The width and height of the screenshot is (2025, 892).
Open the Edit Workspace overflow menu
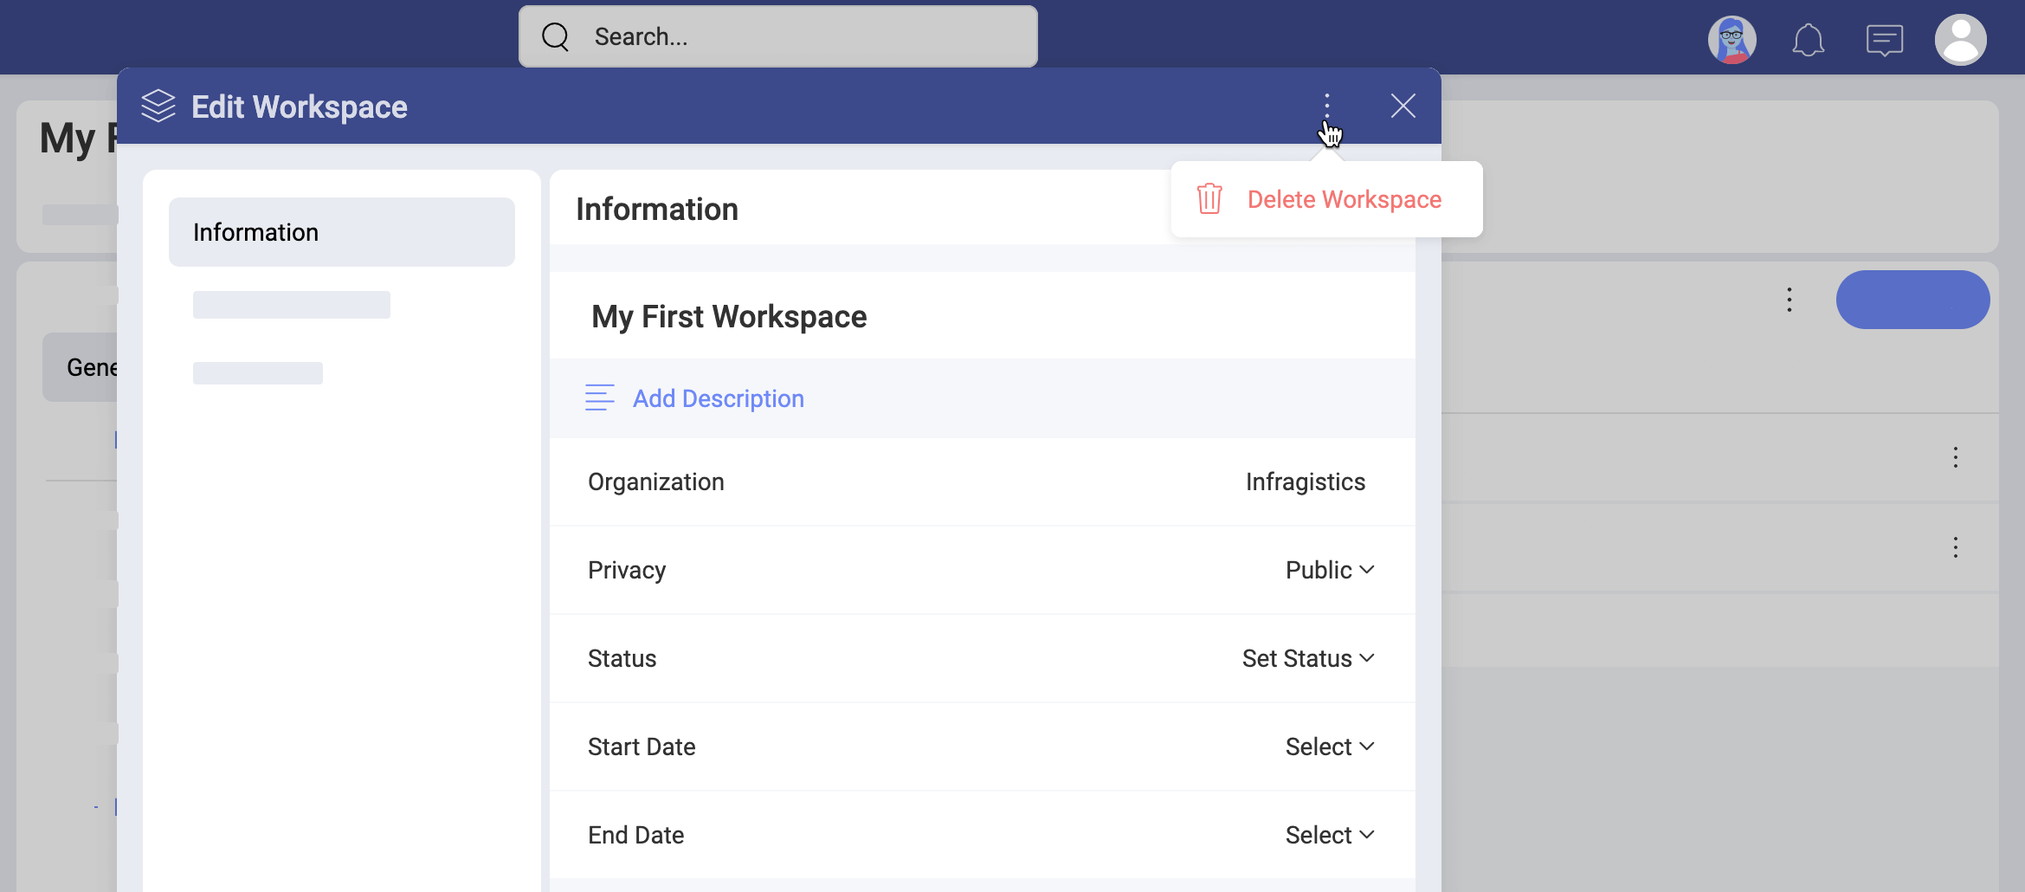[1326, 106]
